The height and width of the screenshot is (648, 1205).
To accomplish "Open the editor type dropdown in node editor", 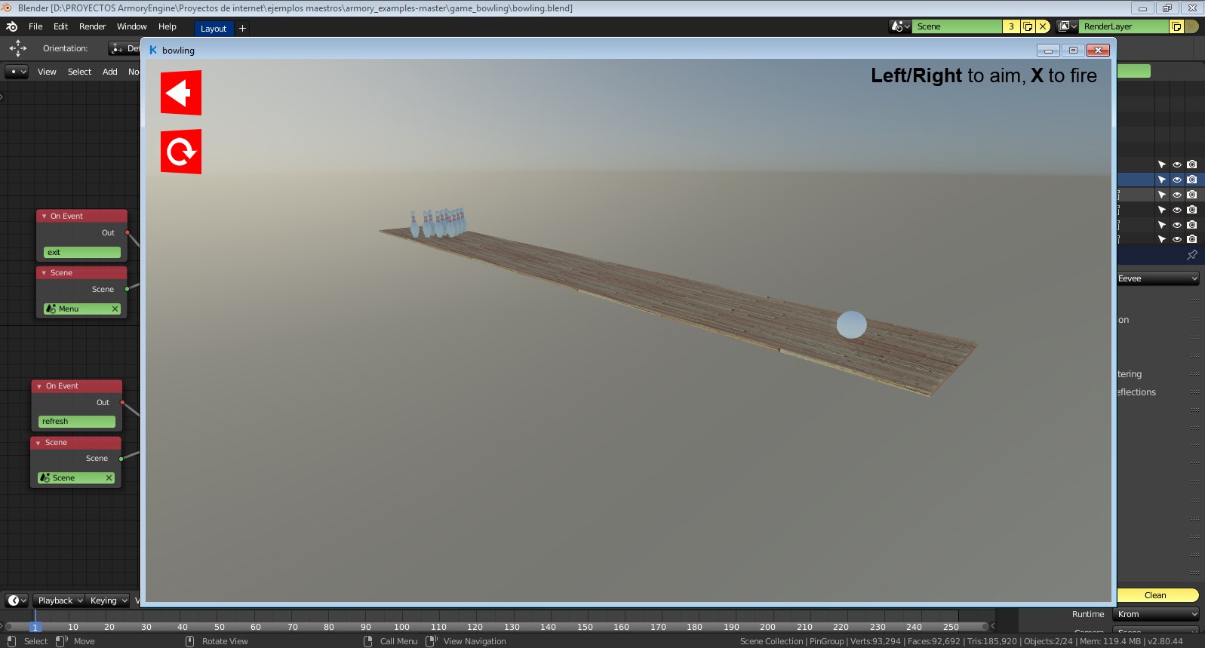I will tap(17, 72).
